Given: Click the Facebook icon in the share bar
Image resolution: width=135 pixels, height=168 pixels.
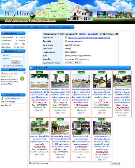Looking at the screenshot, I should 76,63.
